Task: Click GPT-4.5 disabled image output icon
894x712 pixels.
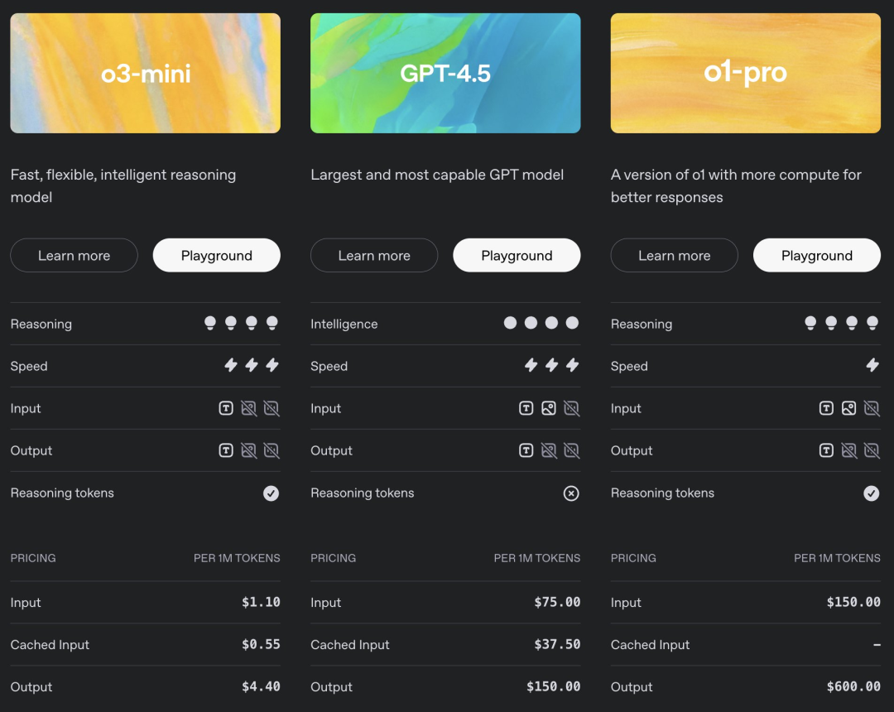Action: (x=549, y=450)
